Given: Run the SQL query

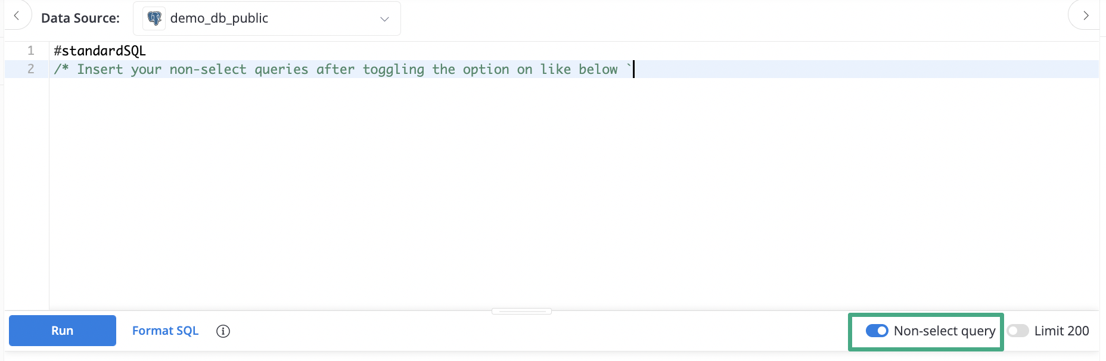Looking at the screenshot, I should coord(63,331).
